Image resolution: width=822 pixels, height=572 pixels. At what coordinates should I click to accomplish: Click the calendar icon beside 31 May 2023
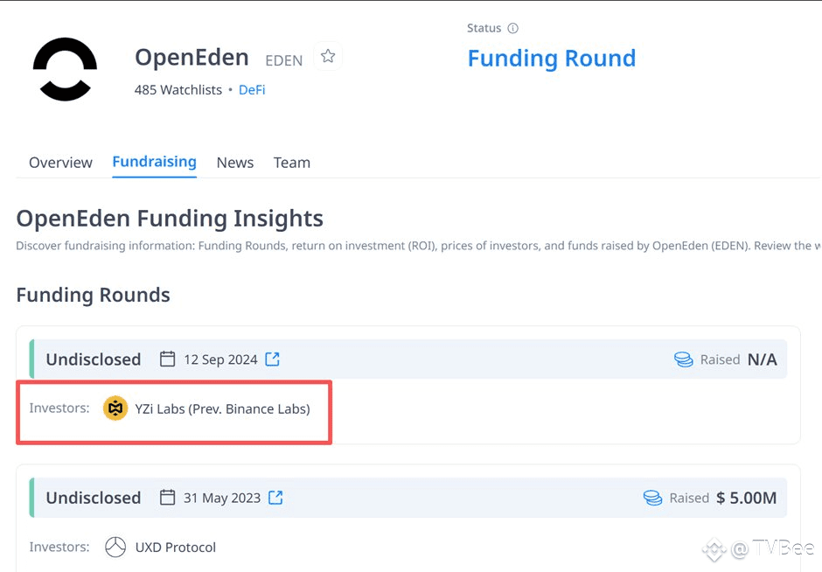[x=167, y=497]
